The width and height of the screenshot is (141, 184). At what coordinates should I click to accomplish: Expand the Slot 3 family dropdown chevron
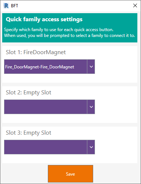coord(91,147)
